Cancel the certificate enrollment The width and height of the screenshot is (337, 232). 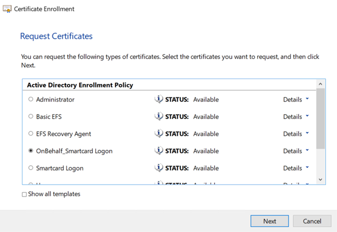point(312,221)
